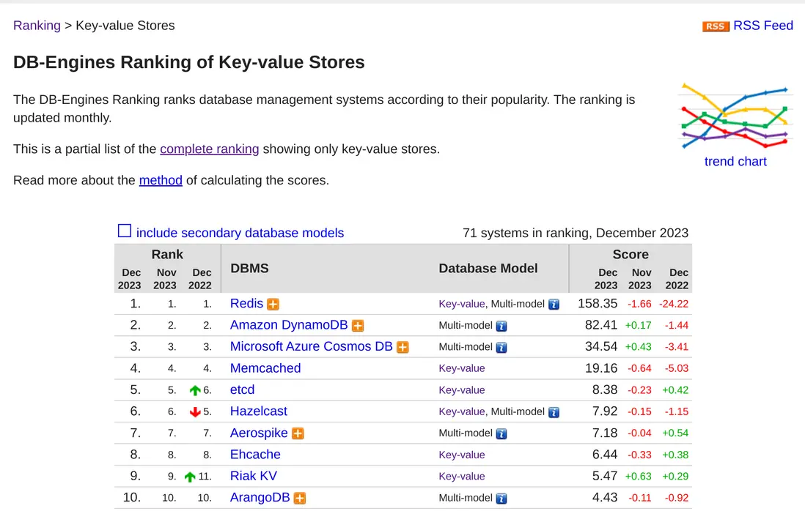Click the RSS feed icon
The height and width of the screenshot is (511, 805).
(x=715, y=26)
